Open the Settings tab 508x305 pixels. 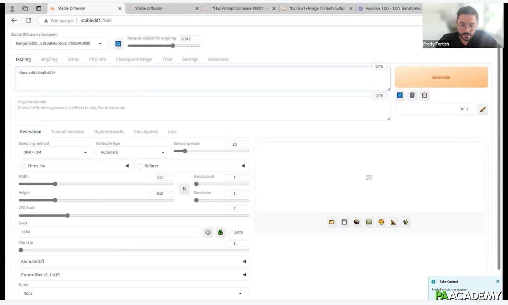click(190, 59)
